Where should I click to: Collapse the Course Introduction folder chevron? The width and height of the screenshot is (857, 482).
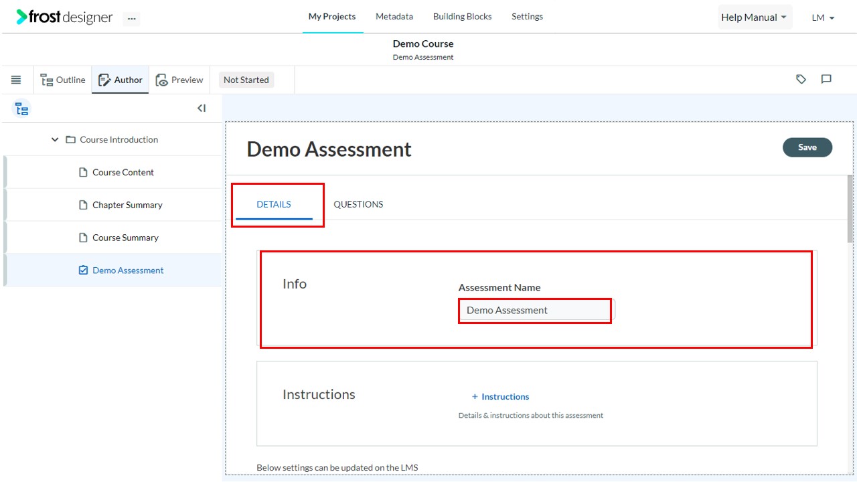pyautogui.click(x=55, y=140)
